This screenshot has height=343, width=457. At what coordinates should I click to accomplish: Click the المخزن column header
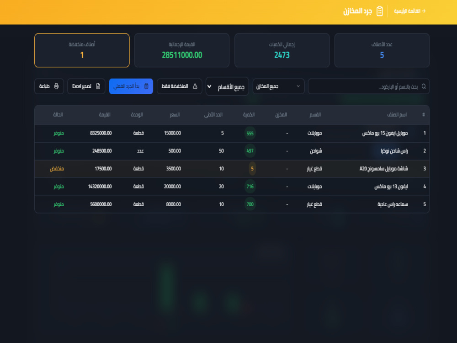tap(281, 115)
